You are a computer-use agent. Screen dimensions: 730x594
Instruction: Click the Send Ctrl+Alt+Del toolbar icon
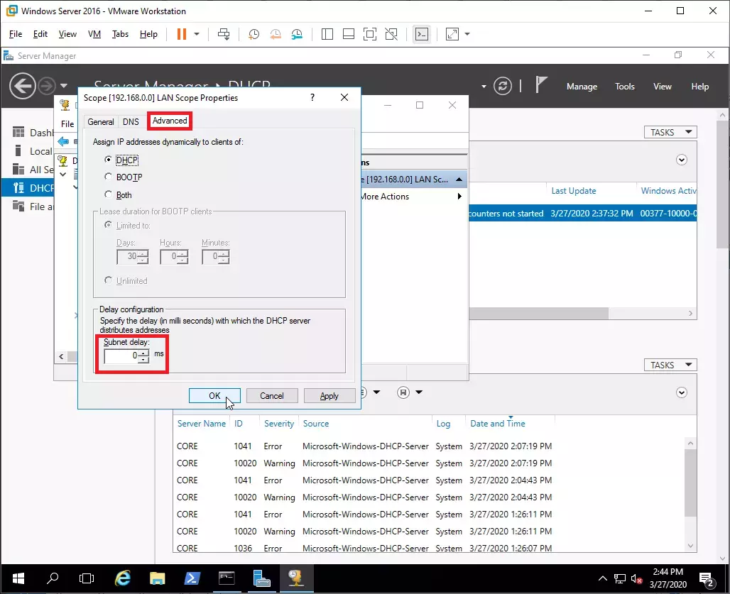coord(224,34)
